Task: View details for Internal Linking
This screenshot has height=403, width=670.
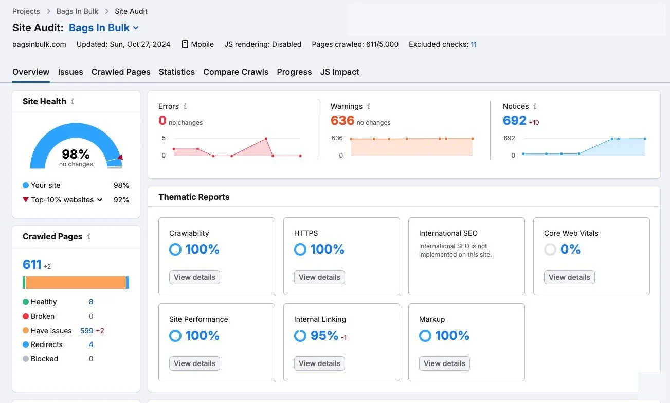Action: coord(319,363)
